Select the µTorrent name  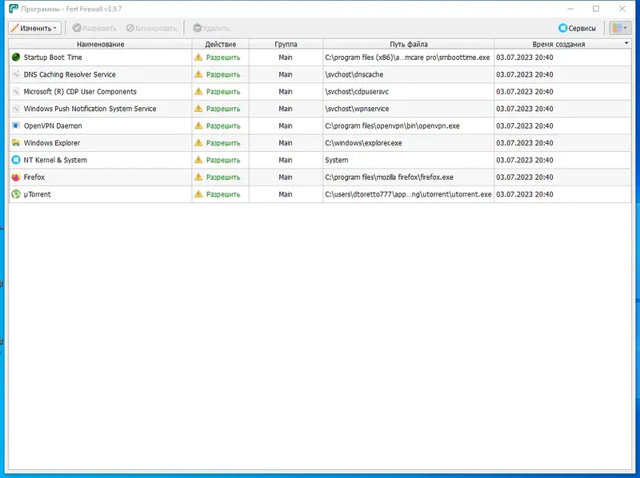pos(37,194)
